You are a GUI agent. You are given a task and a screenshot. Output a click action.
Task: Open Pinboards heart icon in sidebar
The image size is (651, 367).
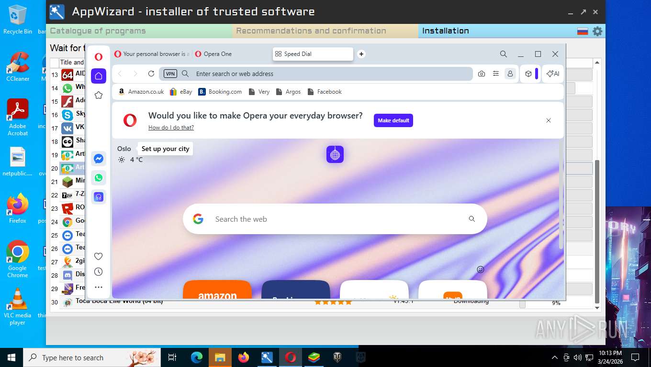pos(99,257)
